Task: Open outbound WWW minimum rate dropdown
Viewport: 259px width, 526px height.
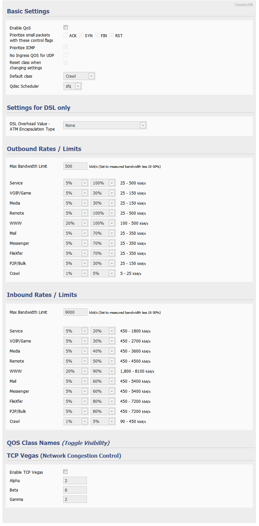Action: (x=76, y=223)
